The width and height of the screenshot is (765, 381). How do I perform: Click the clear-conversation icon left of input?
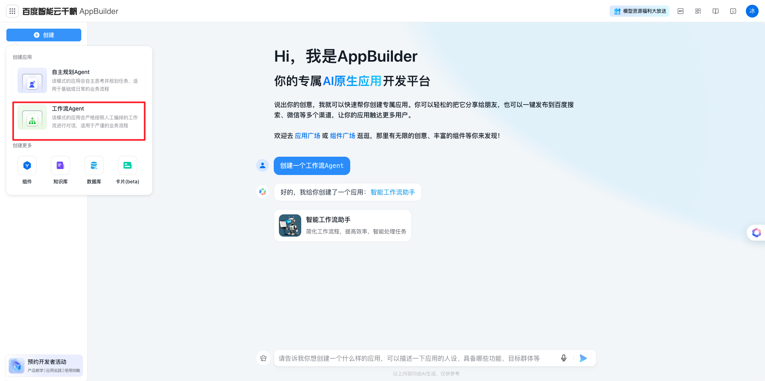(263, 358)
